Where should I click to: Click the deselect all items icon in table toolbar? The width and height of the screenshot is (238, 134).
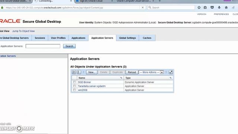(79, 72)
